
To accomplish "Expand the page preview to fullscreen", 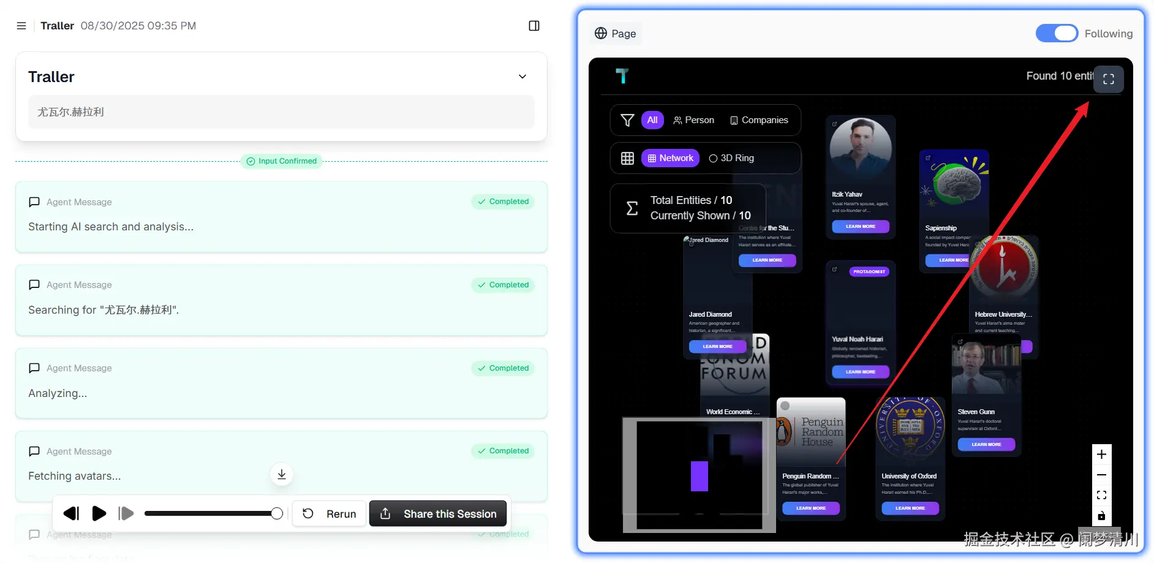I will (x=1109, y=79).
